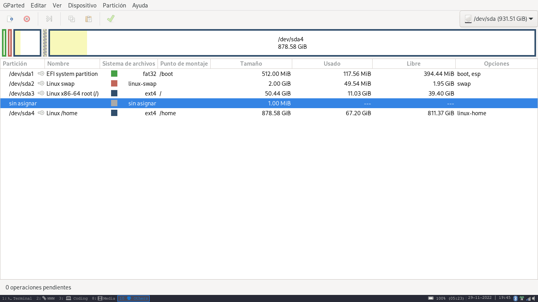Click the volume speaker tray icon
Screen dimensions: 538x302
[534, 298]
